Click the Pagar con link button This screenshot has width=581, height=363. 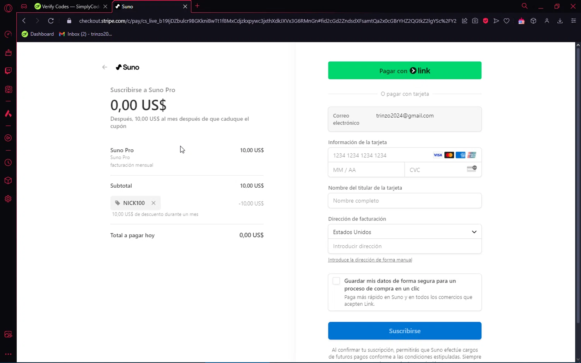pyautogui.click(x=404, y=70)
